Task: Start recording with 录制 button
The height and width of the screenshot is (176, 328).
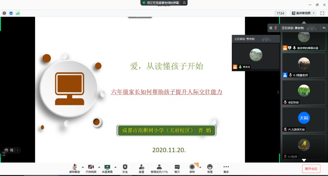Action: 192,169
